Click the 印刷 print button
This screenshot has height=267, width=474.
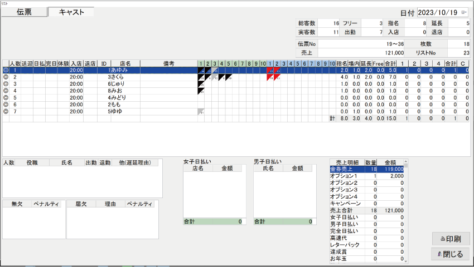tap(451, 239)
